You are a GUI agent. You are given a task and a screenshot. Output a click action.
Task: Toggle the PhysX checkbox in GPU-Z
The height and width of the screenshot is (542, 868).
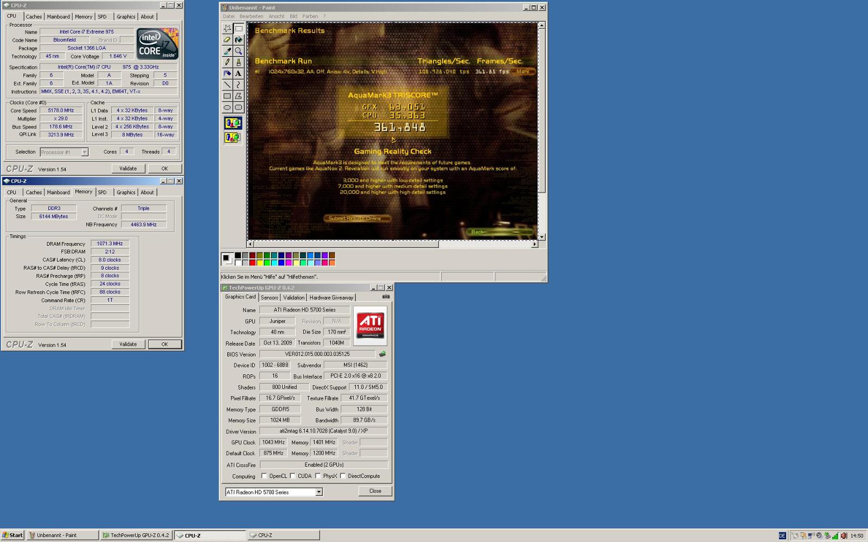[318, 476]
